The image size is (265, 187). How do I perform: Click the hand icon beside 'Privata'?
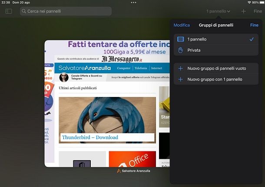[x=180, y=50]
